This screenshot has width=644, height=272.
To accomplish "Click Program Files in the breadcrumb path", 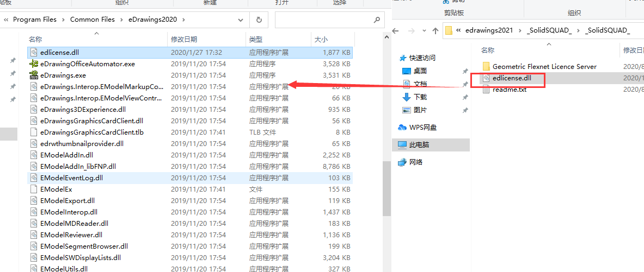I will [x=35, y=20].
